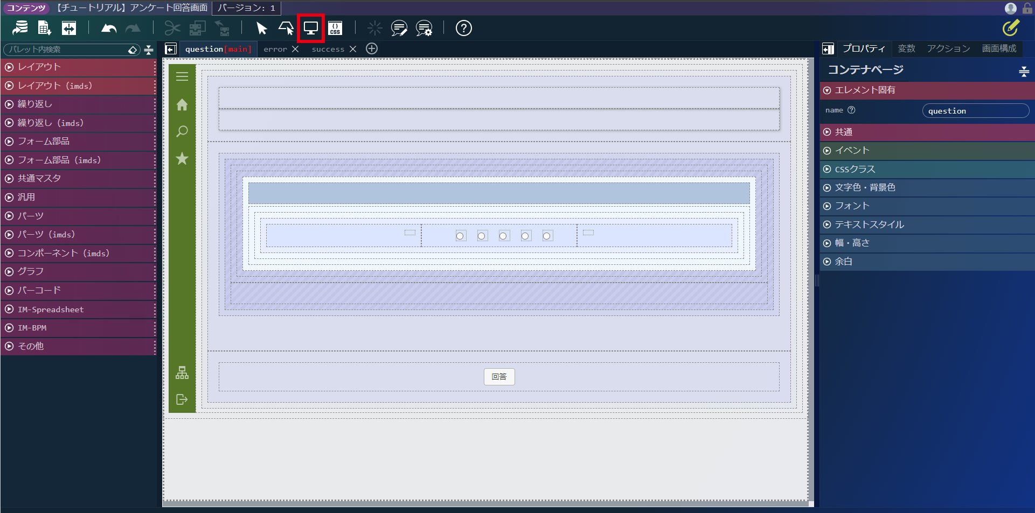1035x513 pixels.
Task: Select the arrow pointer tool
Action: tap(262, 28)
